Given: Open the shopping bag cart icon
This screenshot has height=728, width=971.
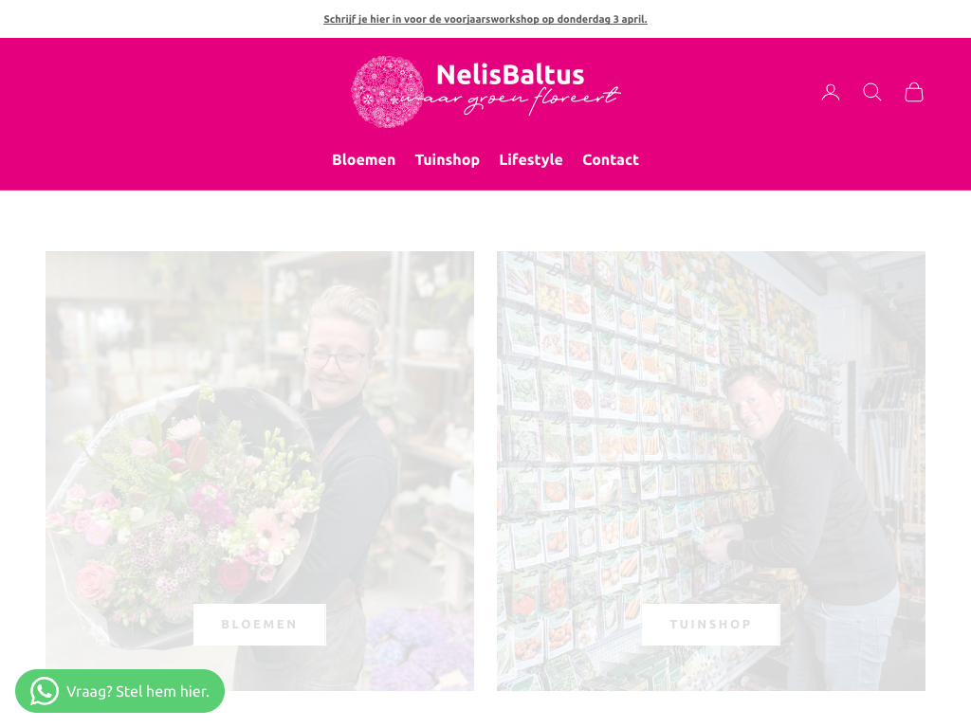Looking at the screenshot, I should [x=914, y=92].
